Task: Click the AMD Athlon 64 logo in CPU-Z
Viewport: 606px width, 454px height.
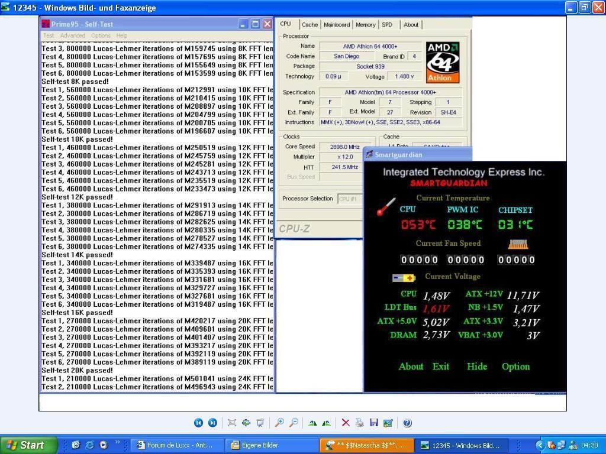Action: click(443, 62)
